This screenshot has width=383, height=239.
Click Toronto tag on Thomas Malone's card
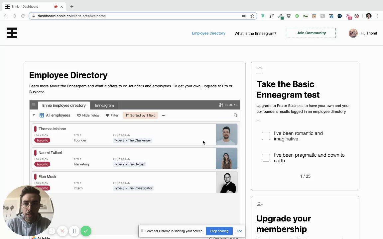[42, 140]
